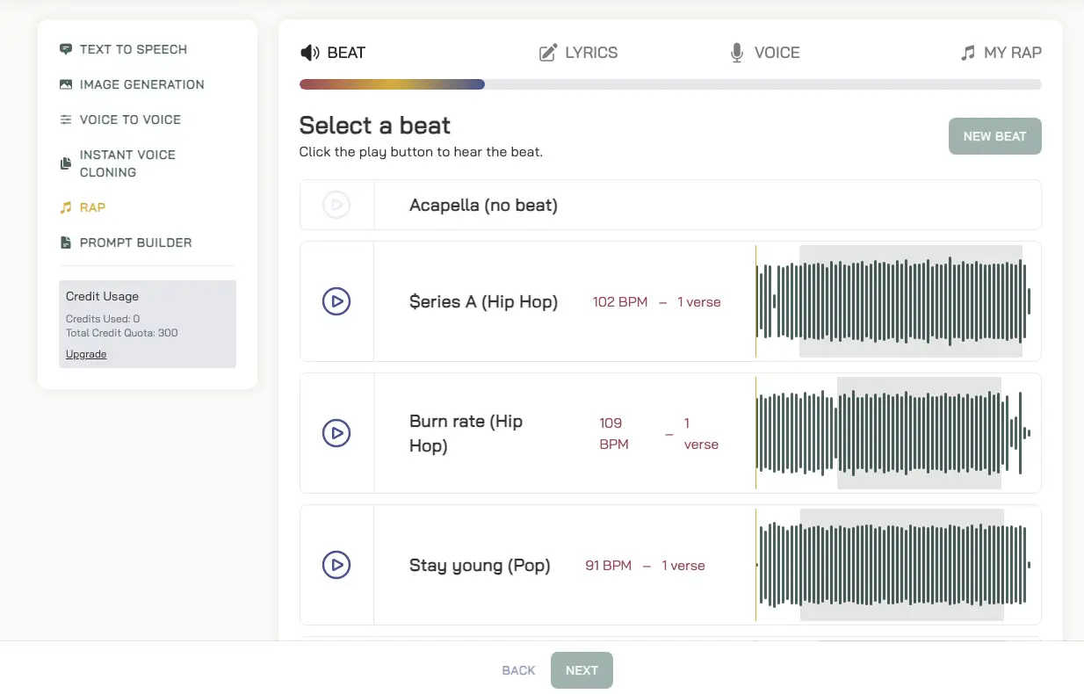Open the Prompt Builder page
The image size is (1084, 694).
135,242
